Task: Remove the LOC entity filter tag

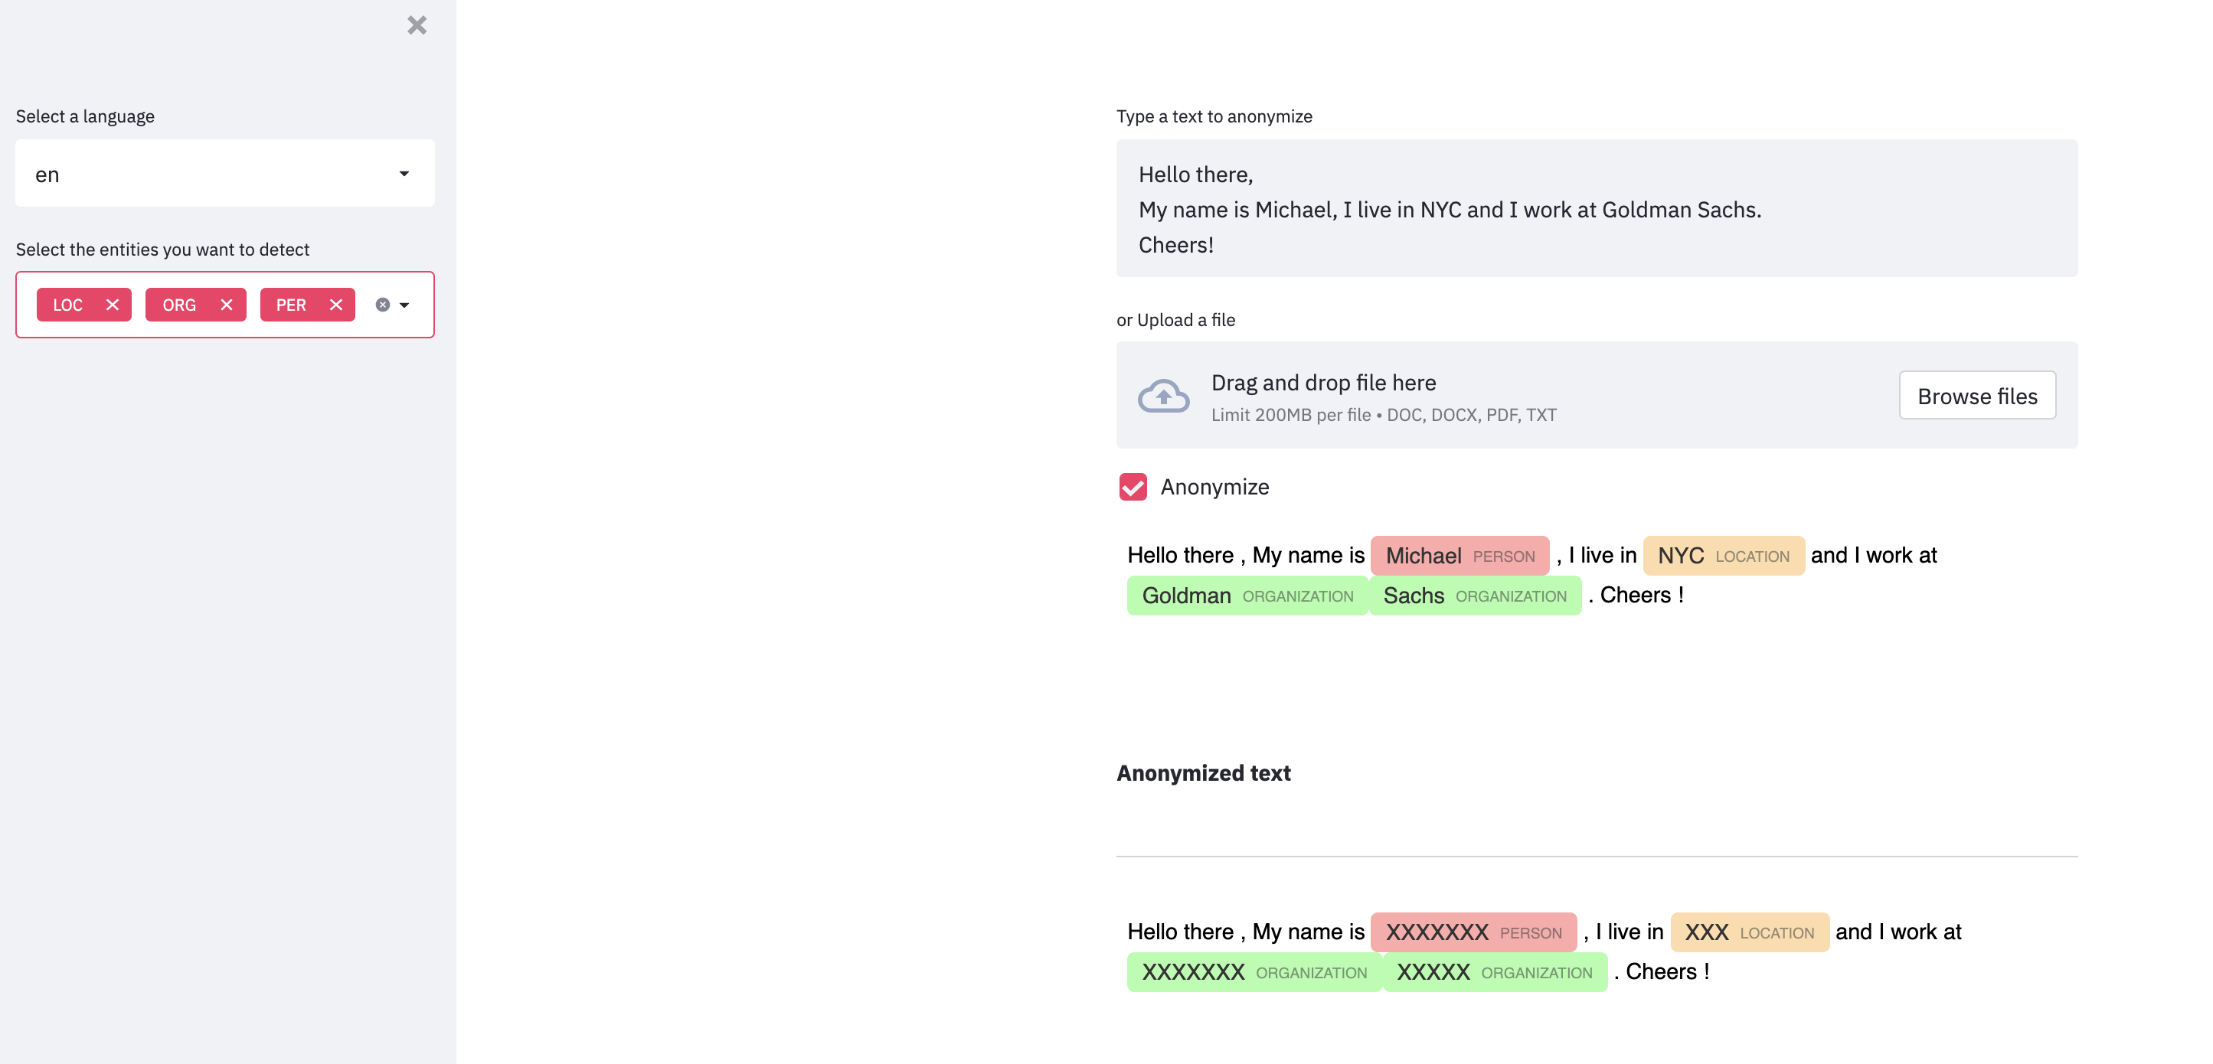Action: [112, 303]
